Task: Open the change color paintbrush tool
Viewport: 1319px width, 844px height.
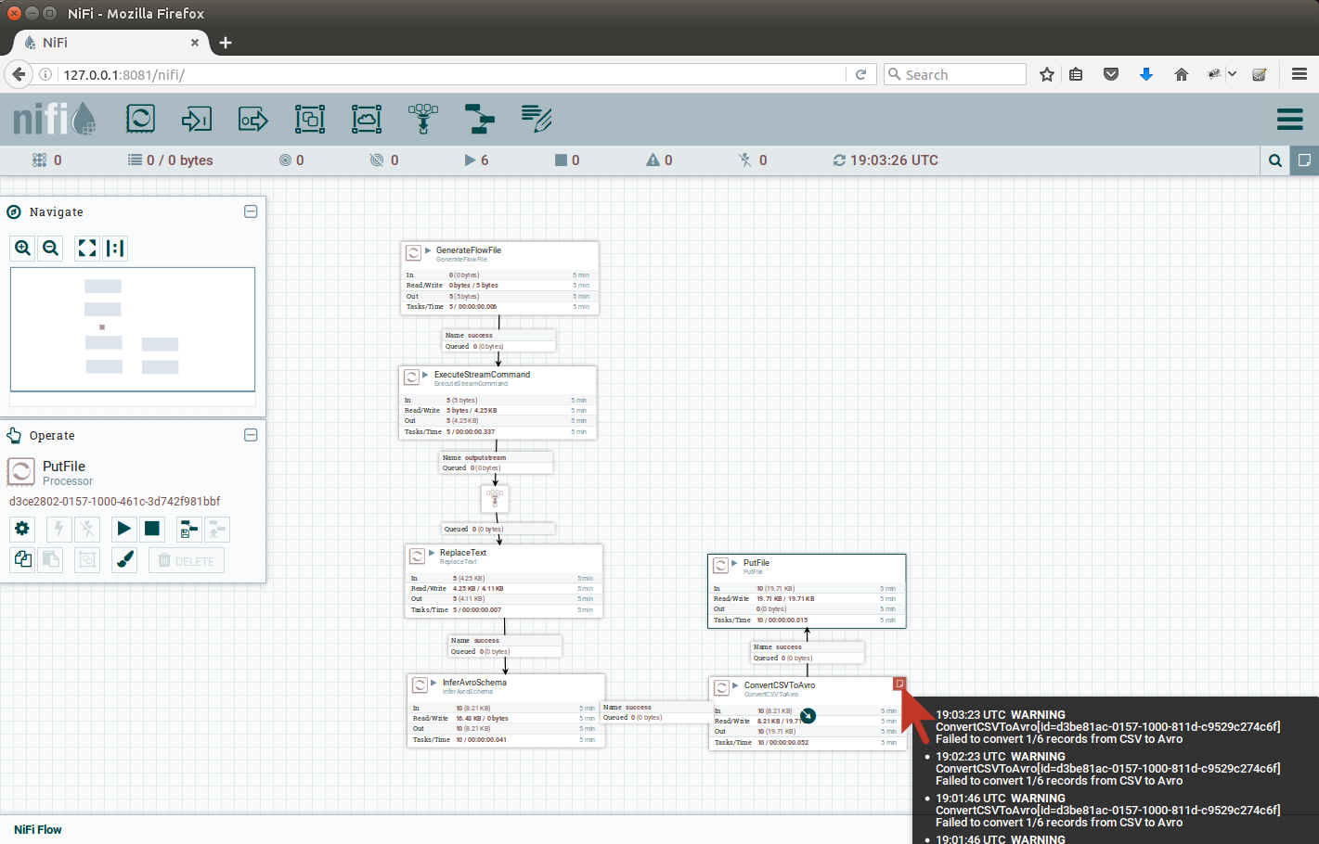Action: [124, 560]
